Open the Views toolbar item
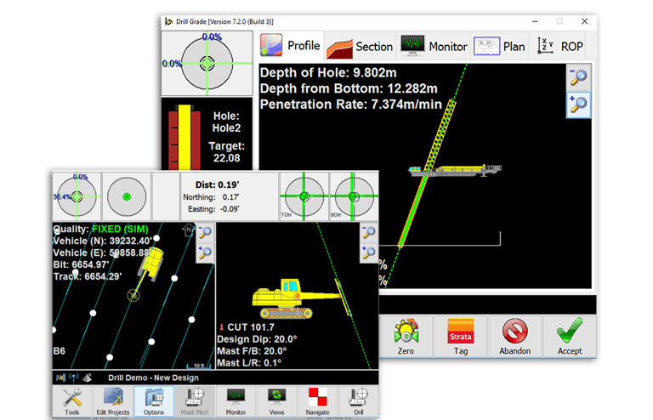Screen dimensions: 653x420 pos(276,401)
